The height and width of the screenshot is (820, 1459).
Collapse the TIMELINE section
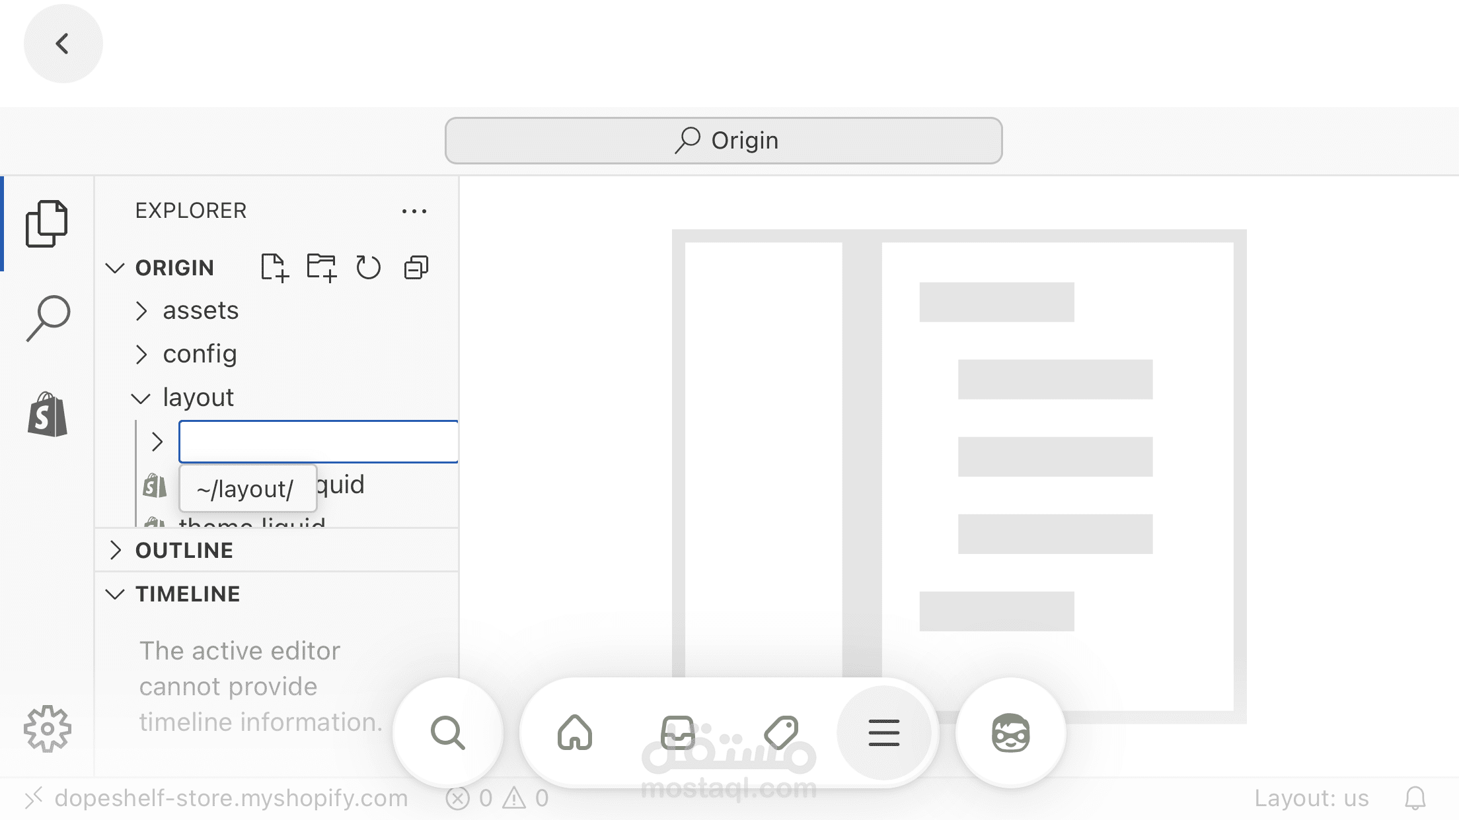click(187, 594)
